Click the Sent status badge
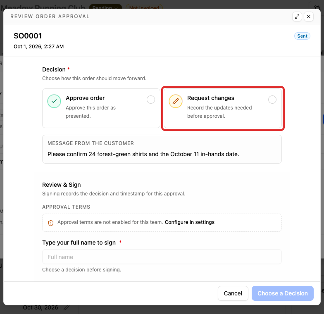Image resolution: width=324 pixels, height=314 pixels. pyautogui.click(x=302, y=36)
